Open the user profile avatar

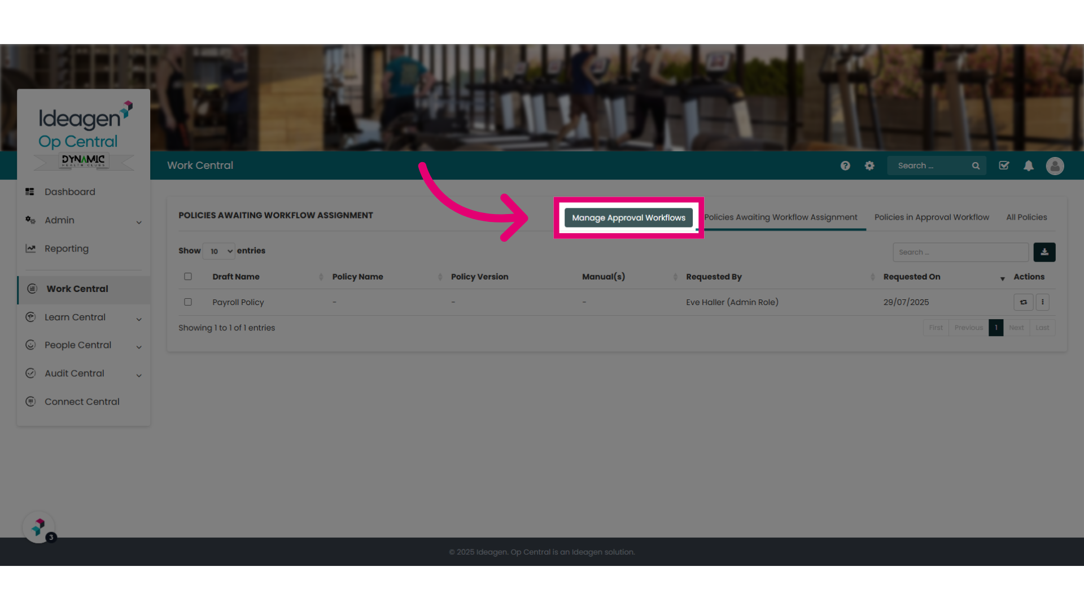click(x=1055, y=165)
